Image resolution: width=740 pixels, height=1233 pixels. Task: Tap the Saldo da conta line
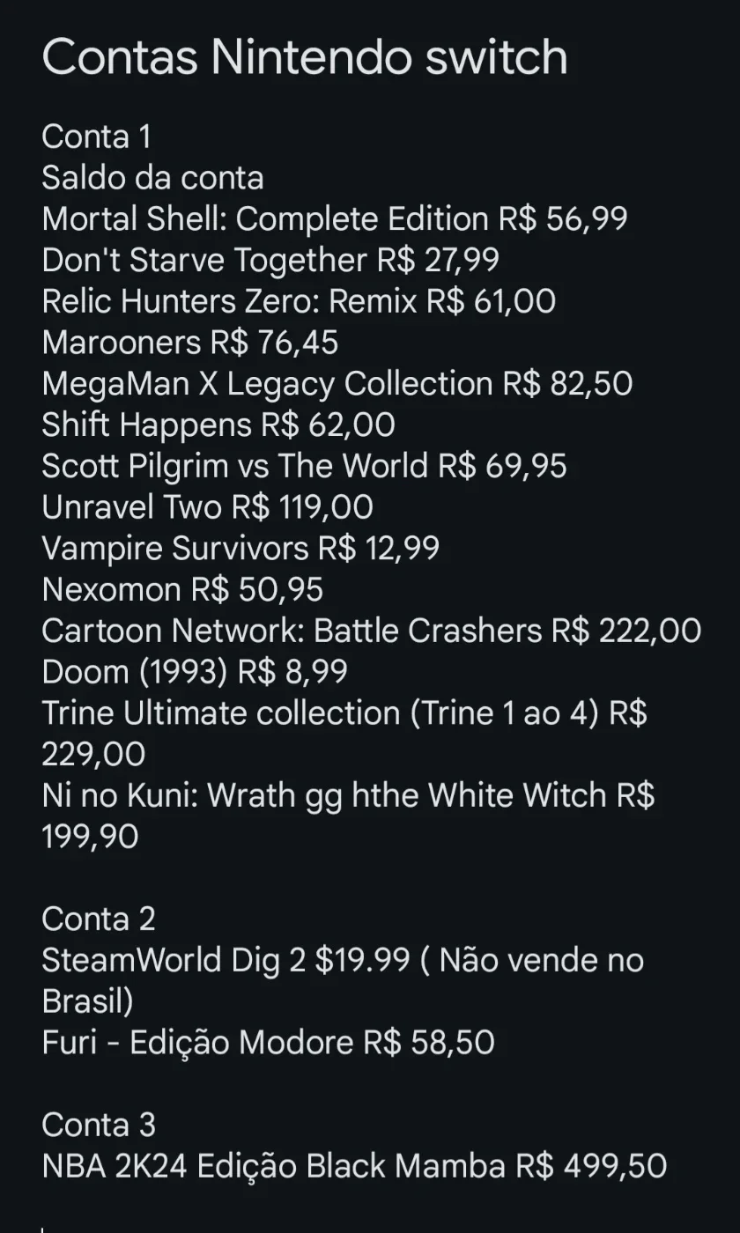click(152, 178)
